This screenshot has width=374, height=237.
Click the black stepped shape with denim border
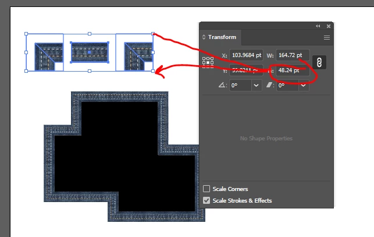coord(124,157)
